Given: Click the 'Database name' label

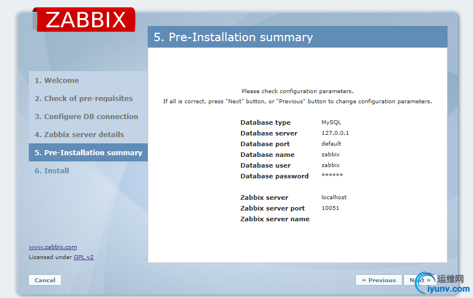Looking at the screenshot, I should point(267,155).
